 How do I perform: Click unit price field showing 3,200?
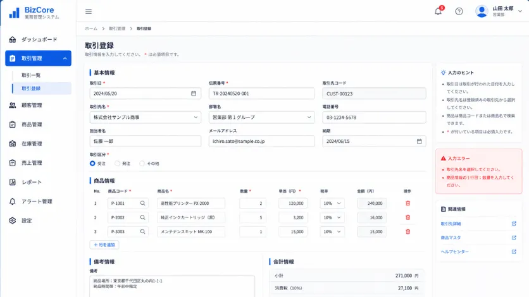click(293, 217)
